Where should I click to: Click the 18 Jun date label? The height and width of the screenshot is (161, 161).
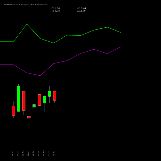coord(54,153)
